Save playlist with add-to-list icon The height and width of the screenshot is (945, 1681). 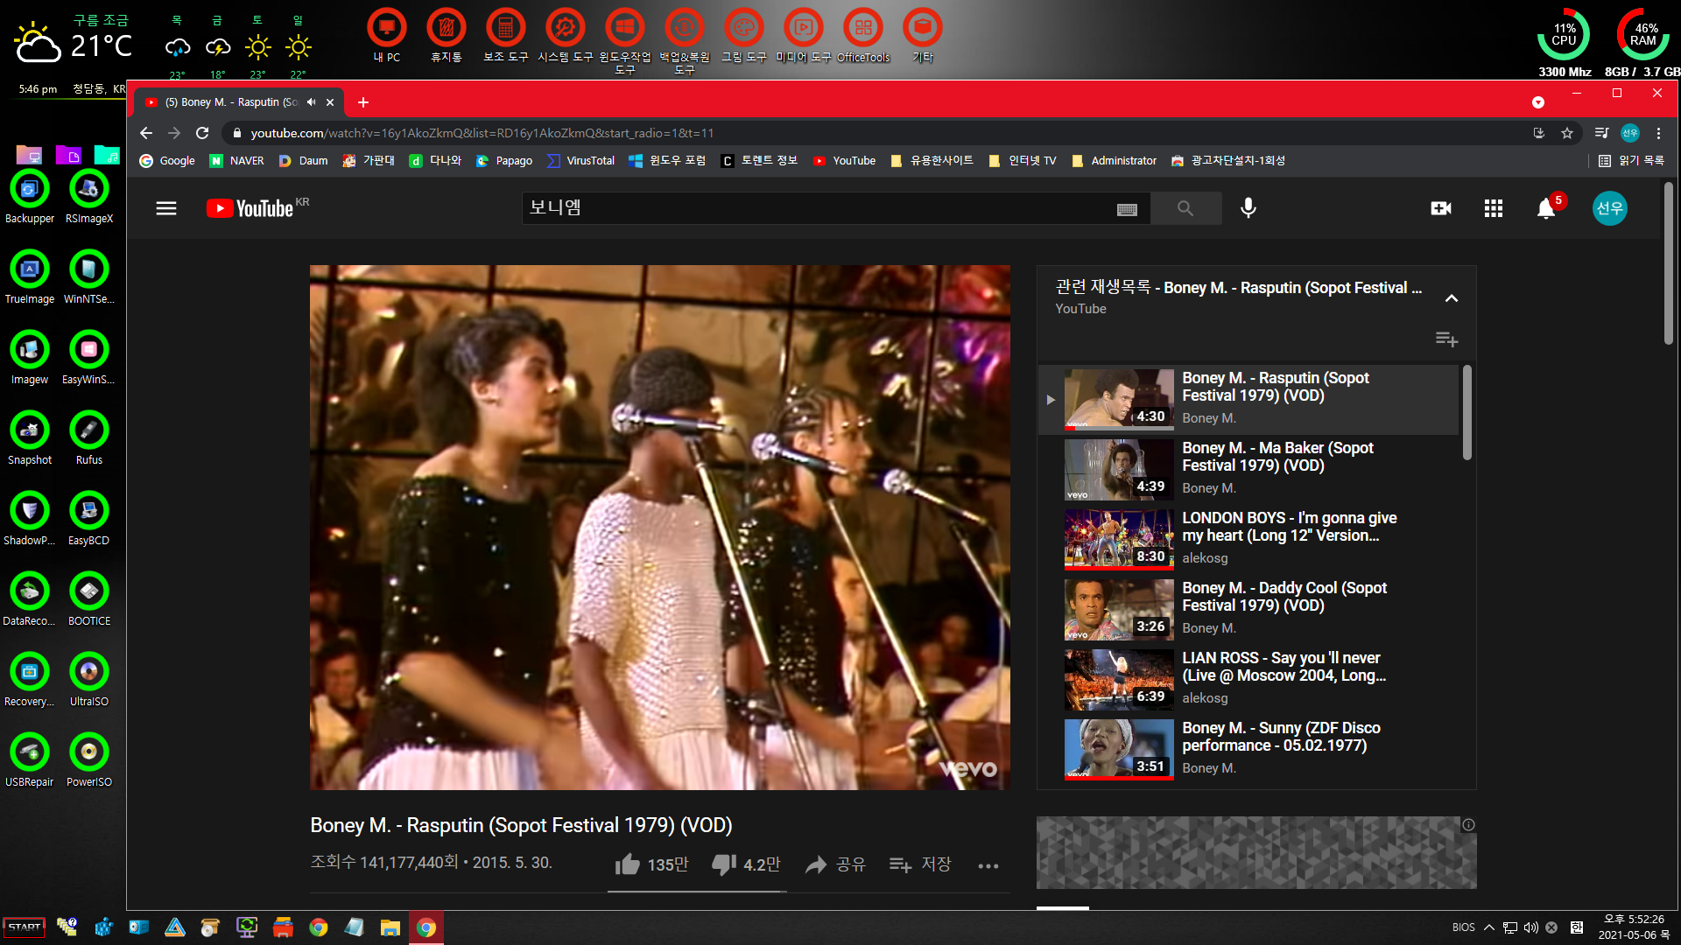coord(1446,339)
